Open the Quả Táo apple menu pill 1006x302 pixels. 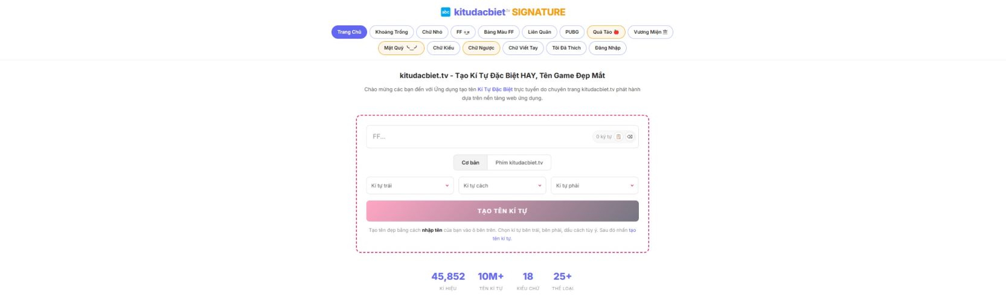[606, 32]
